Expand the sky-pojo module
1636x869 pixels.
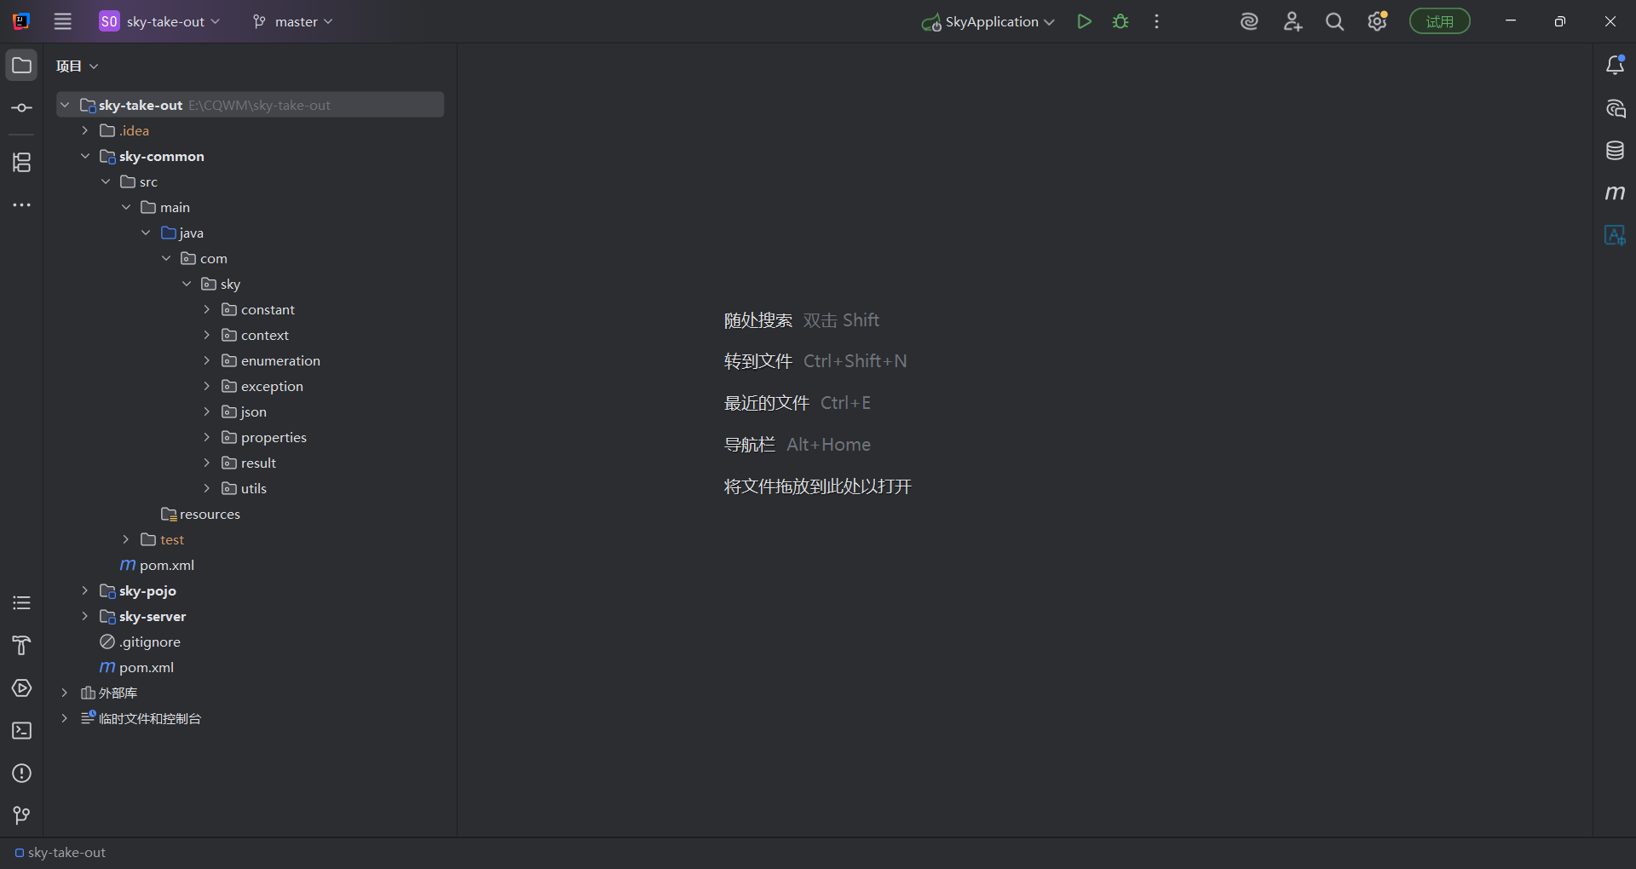coord(84,590)
